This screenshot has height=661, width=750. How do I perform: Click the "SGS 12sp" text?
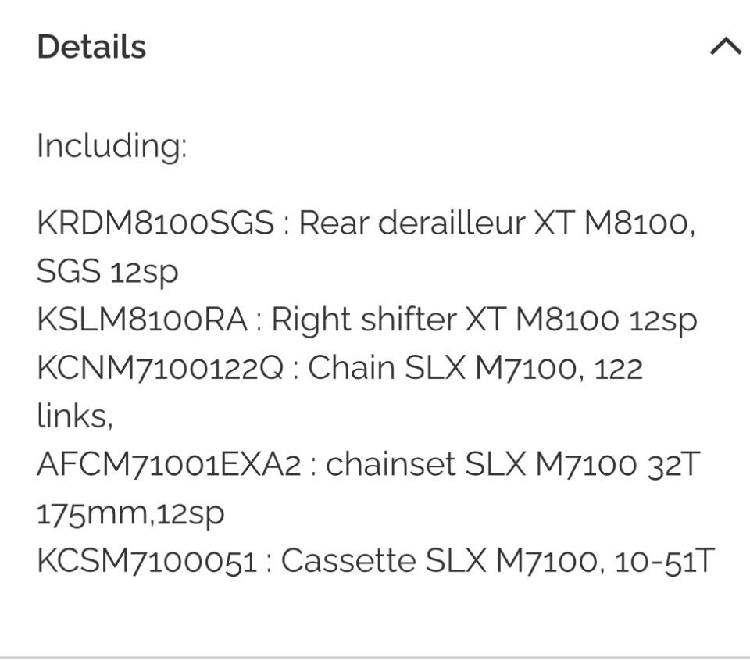[x=108, y=272]
